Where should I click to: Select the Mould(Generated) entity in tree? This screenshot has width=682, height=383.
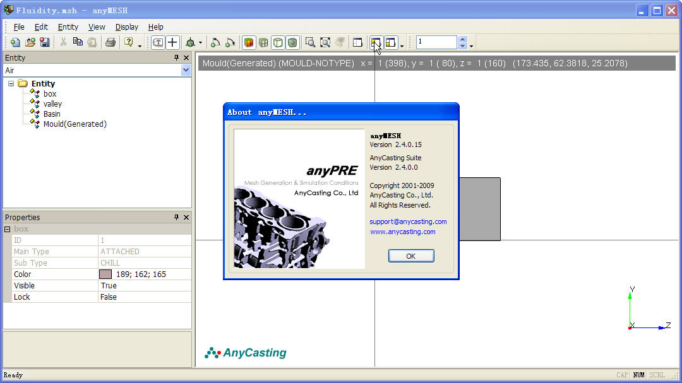[x=75, y=124]
